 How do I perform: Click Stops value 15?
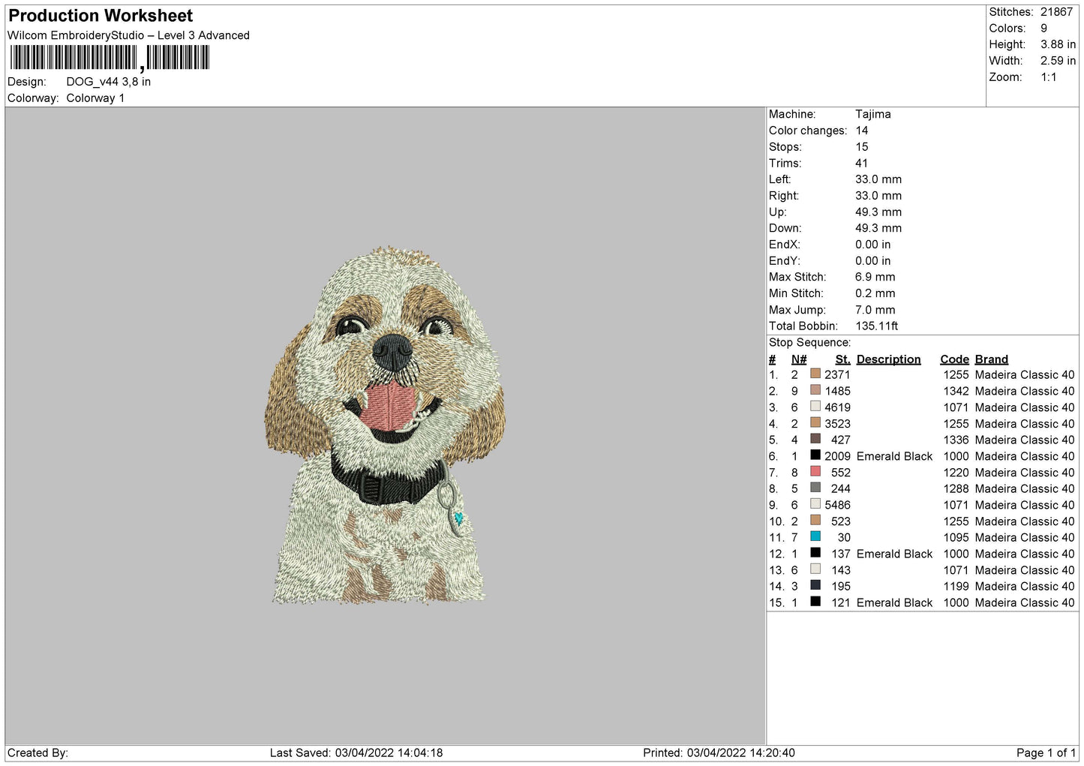click(x=862, y=147)
